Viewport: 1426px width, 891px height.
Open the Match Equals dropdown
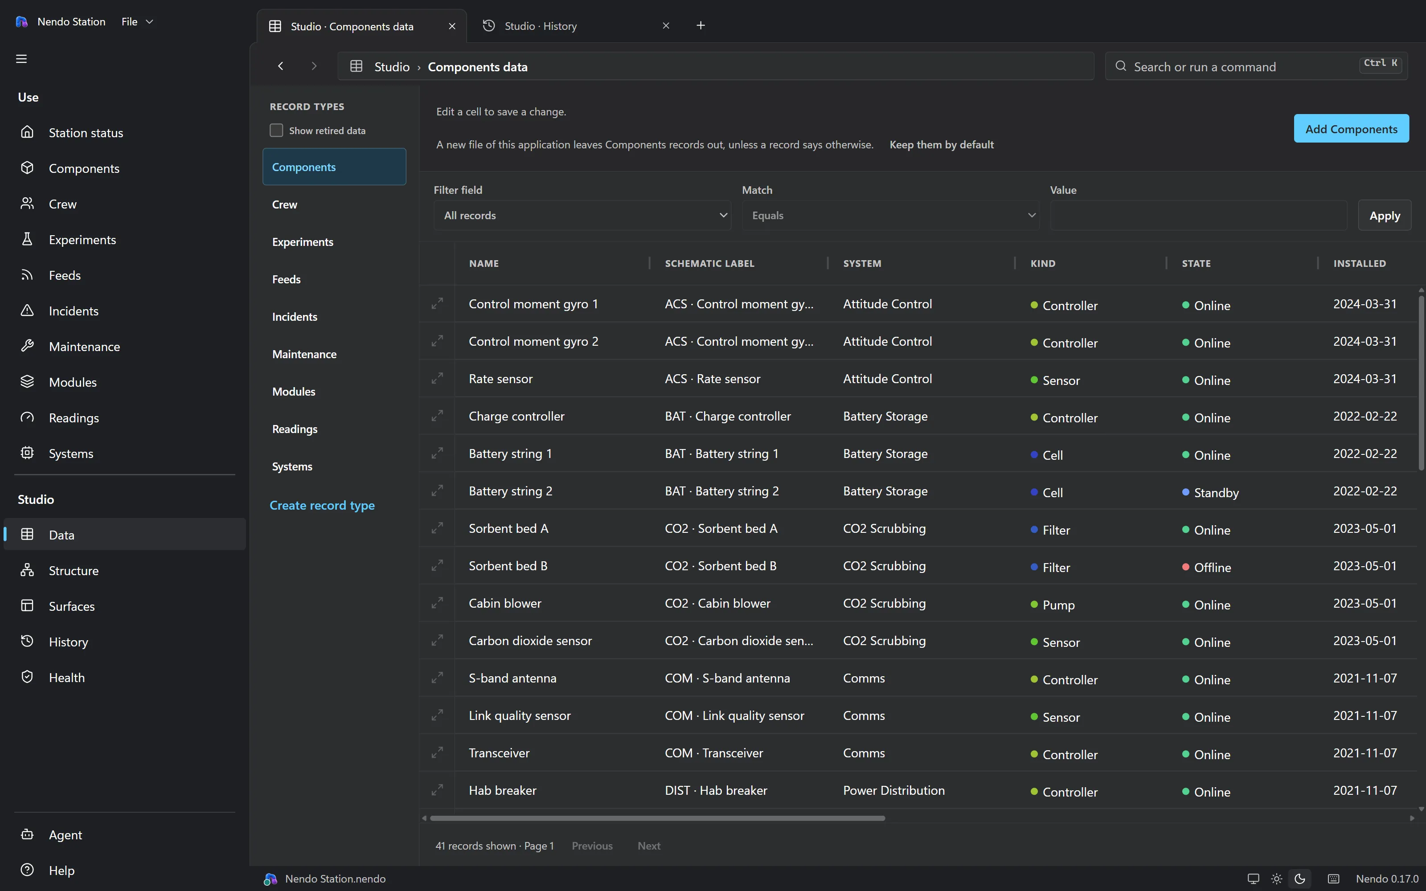pos(890,216)
